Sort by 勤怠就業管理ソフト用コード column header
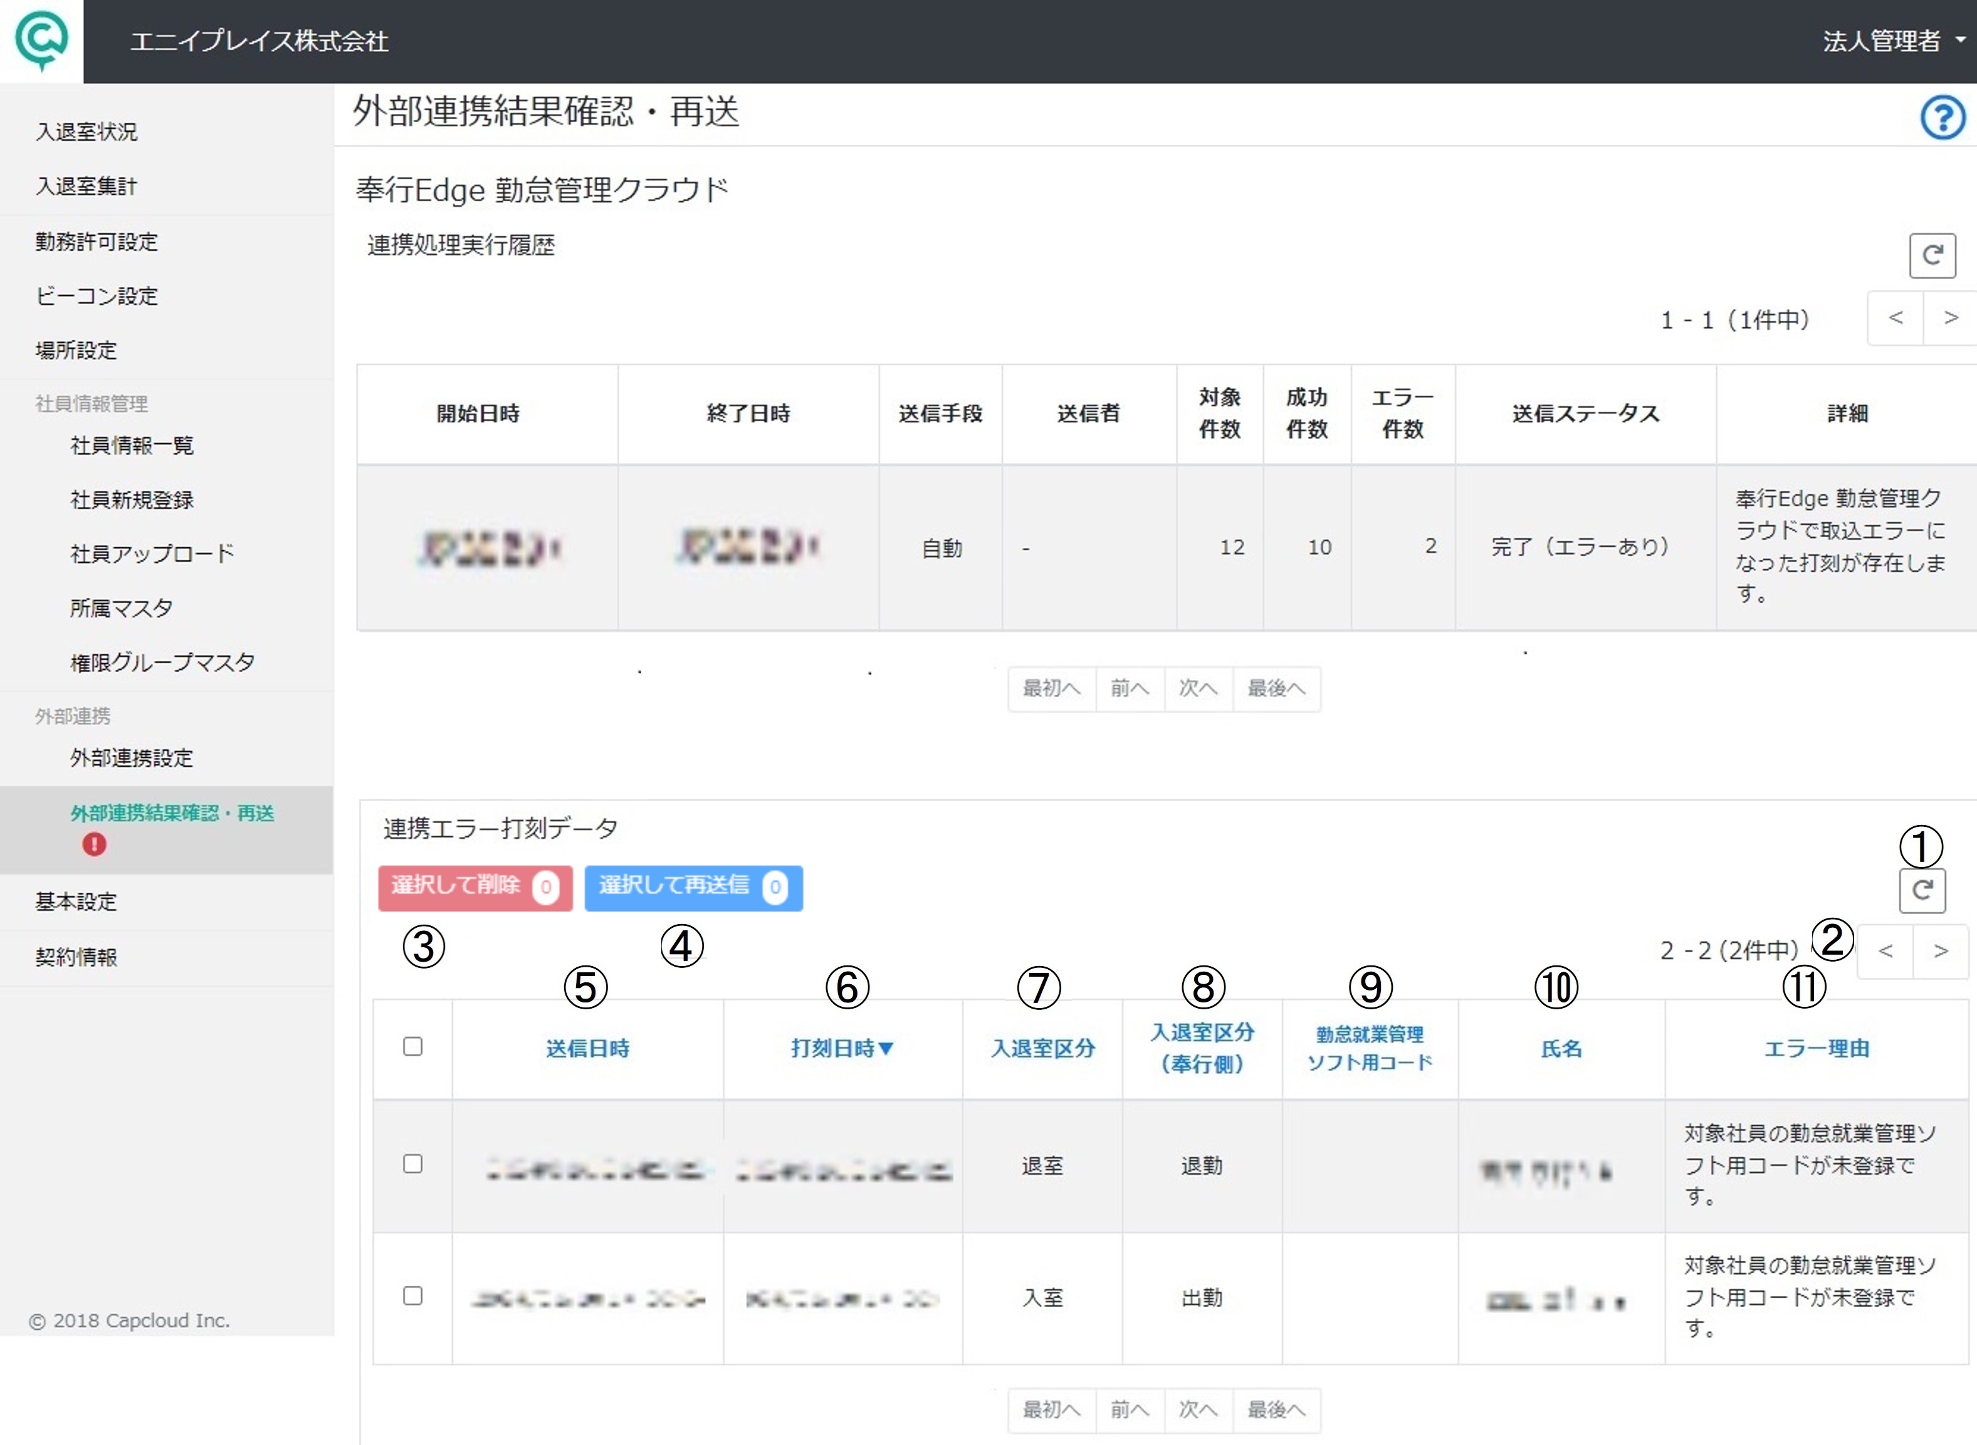1977x1445 pixels. [x=1370, y=1048]
